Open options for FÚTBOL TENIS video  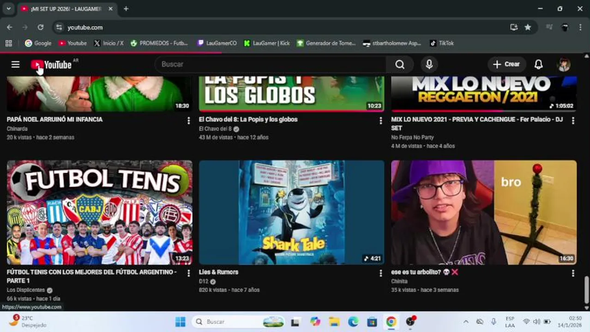click(188, 273)
